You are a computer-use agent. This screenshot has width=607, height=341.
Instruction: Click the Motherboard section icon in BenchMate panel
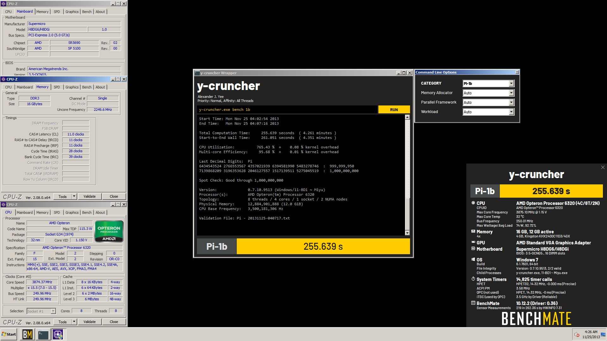pyautogui.click(x=473, y=249)
